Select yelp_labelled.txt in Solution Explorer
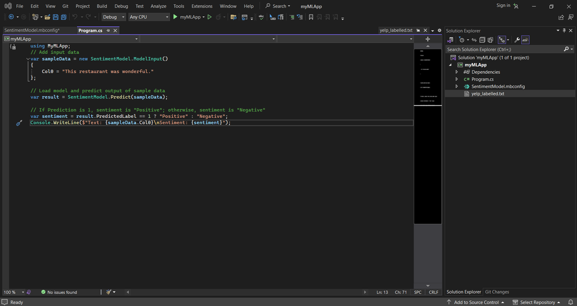Image resolution: width=577 pixels, height=306 pixels. (487, 94)
